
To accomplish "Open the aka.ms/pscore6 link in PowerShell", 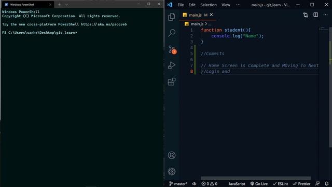I will point(104,24).
